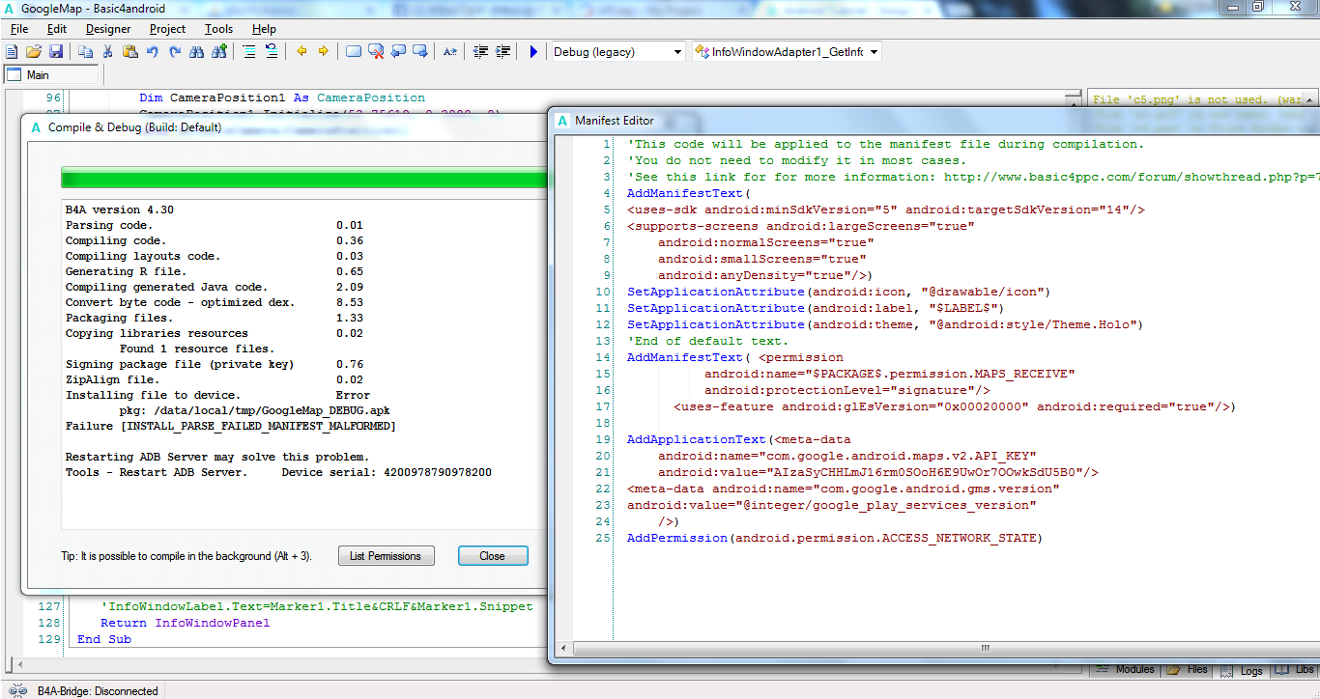Screen dimensions: 1320x699
Task: Open the InfoWindowAdapter1_GetInfo sub dropdown
Action: (x=874, y=52)
